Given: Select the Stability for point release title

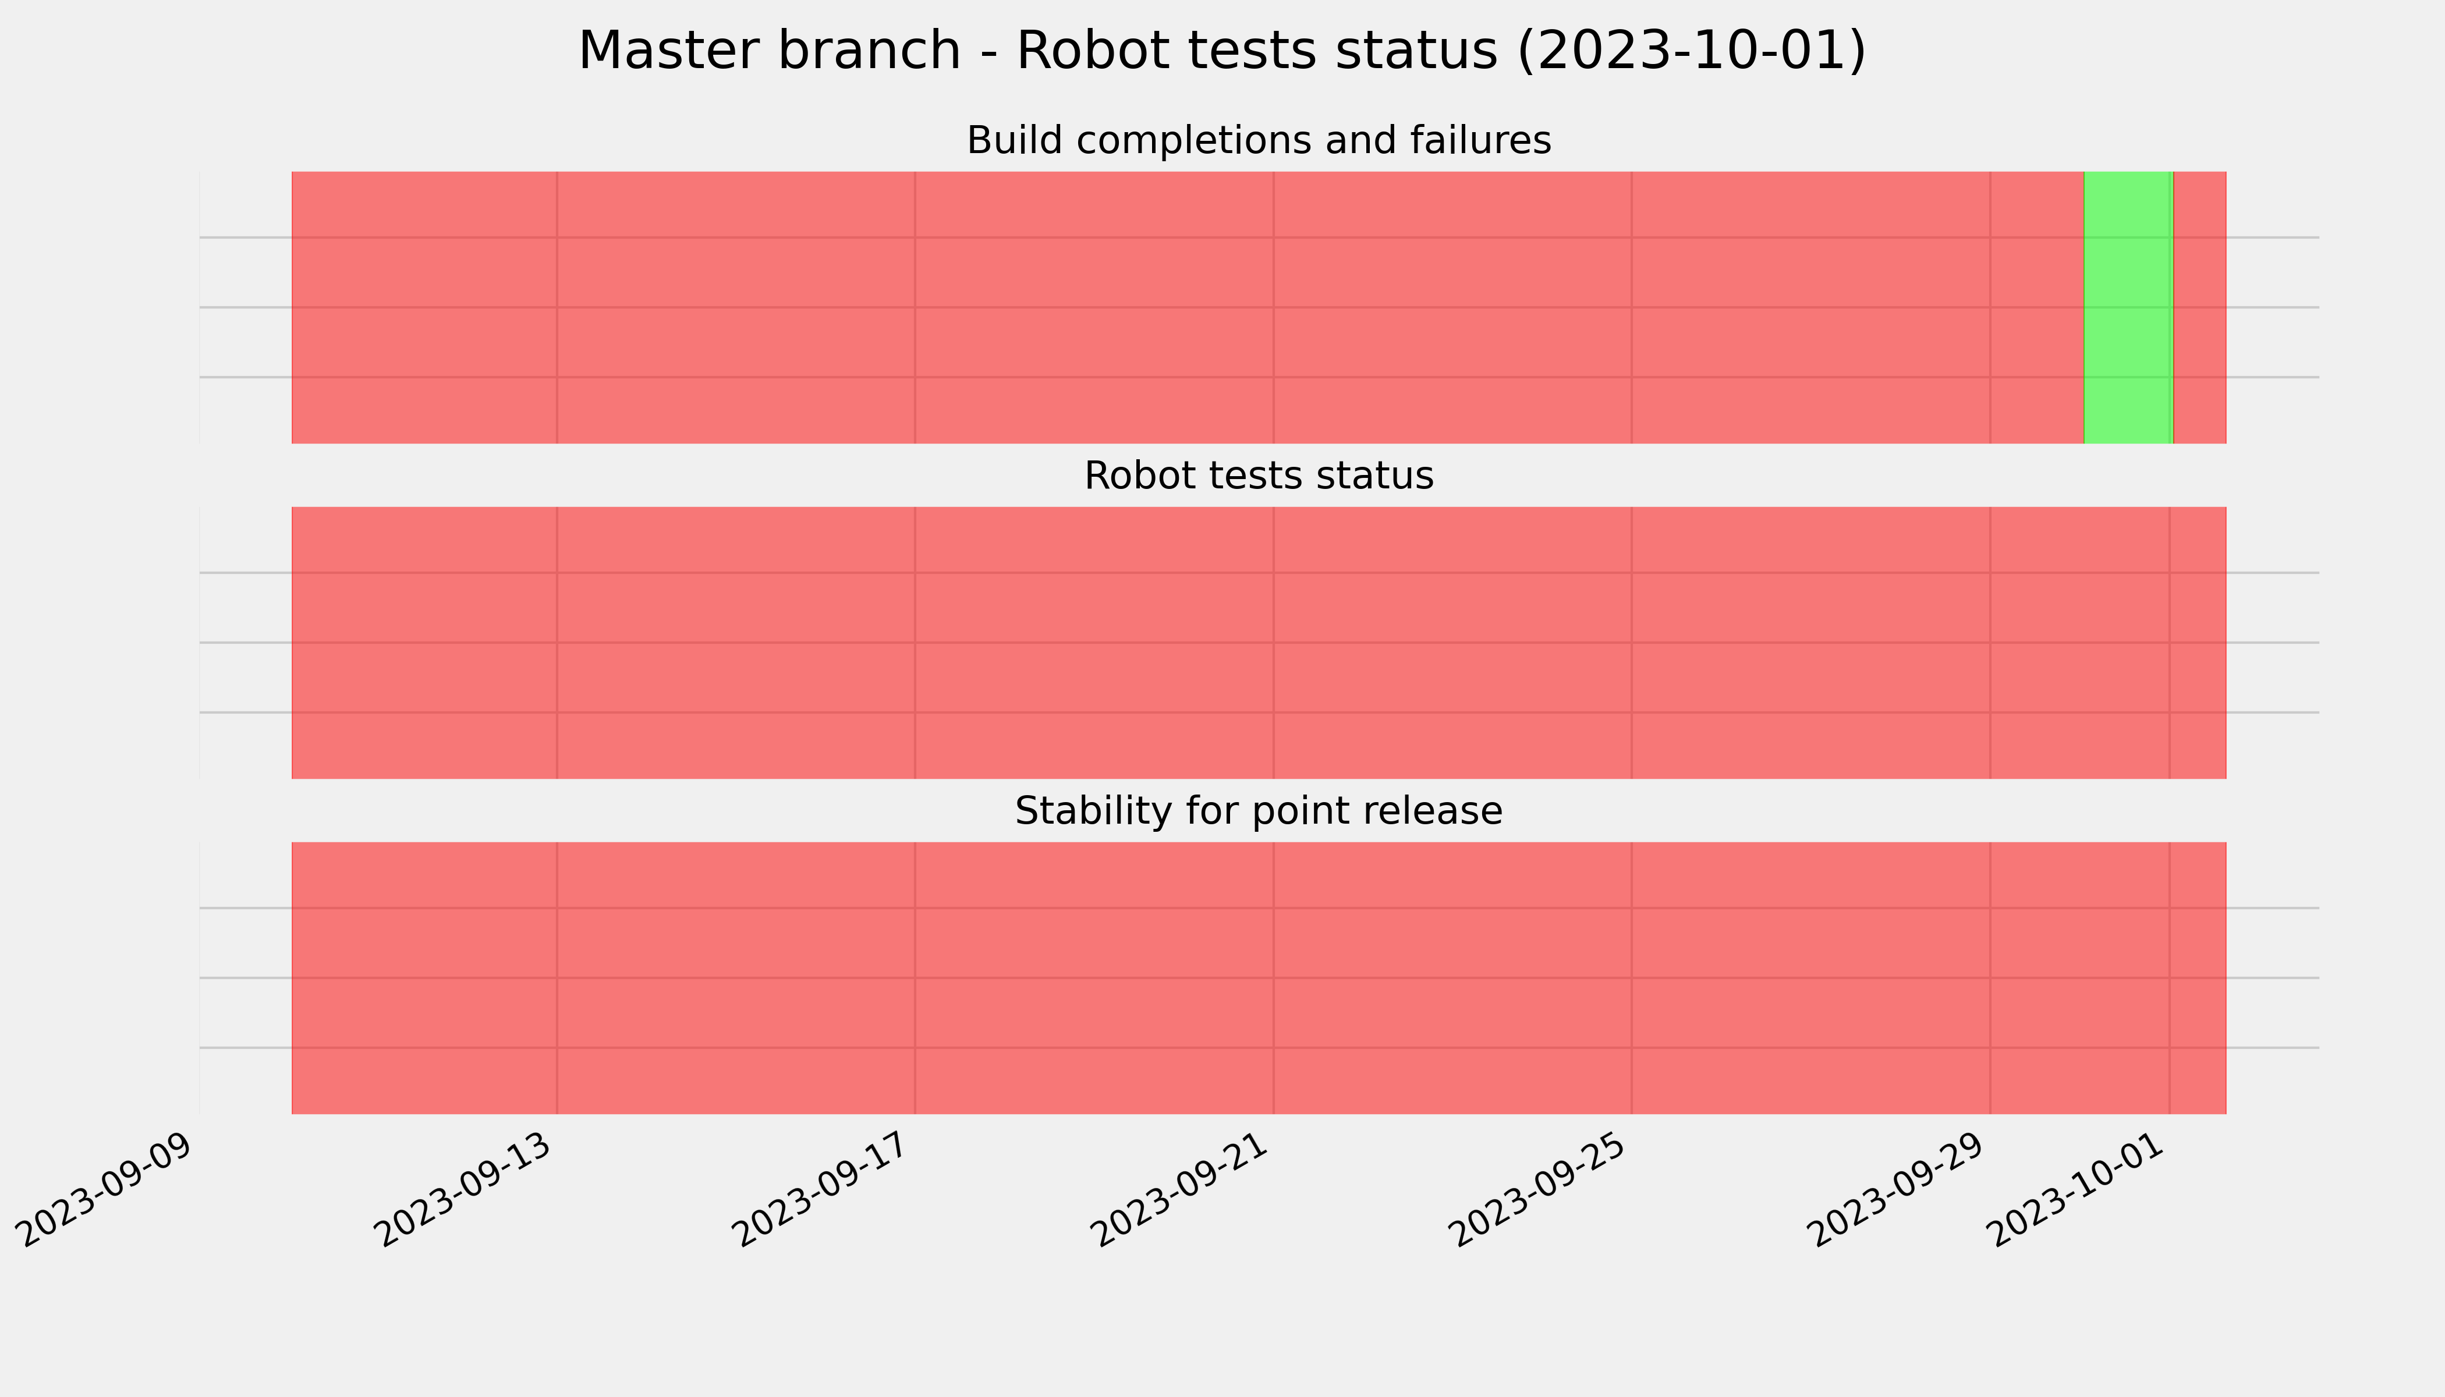Looking at the screenshot, I should click(x=1259, y=812).
